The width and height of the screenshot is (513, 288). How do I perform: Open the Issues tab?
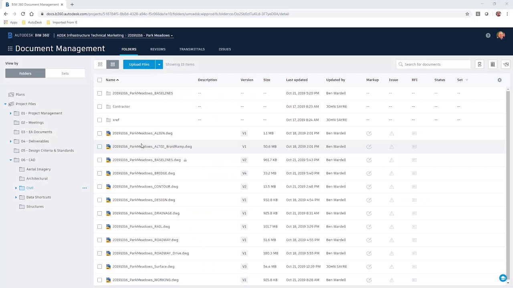pyautogui.click(x=225, y=49)
